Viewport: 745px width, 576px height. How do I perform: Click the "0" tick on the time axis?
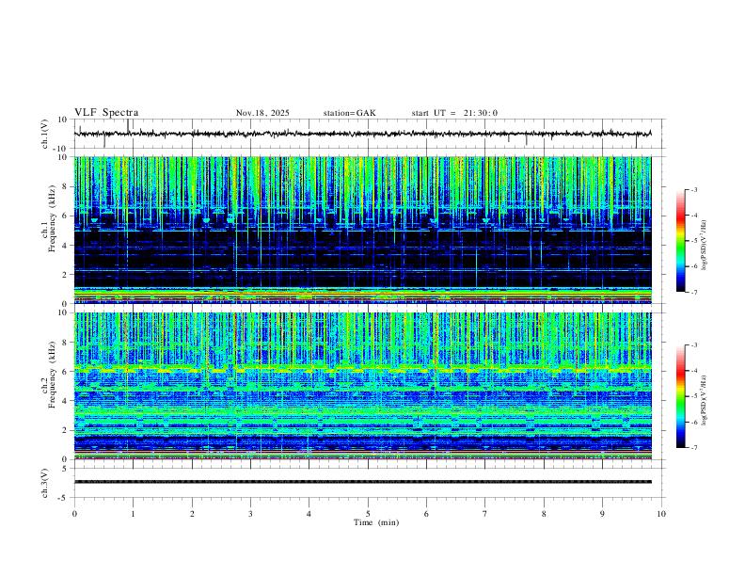(x=74, y=514)
